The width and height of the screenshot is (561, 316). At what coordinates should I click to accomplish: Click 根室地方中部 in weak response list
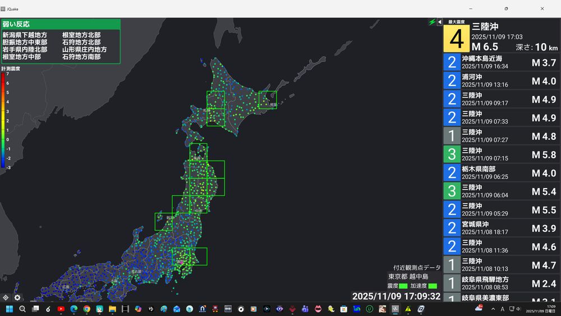click(x=21, y=57)
